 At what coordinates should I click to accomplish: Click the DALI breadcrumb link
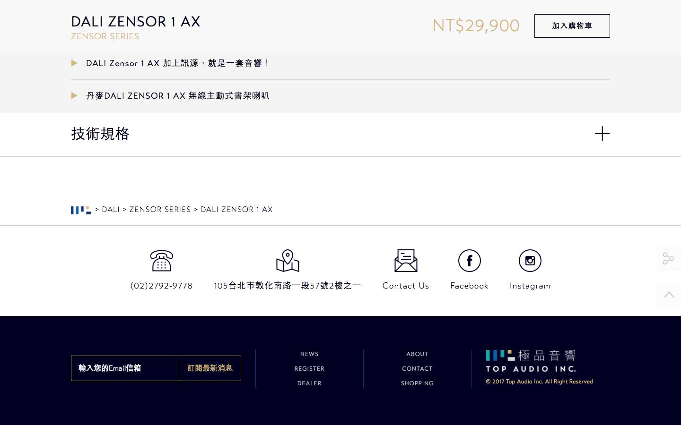(111, 210)
